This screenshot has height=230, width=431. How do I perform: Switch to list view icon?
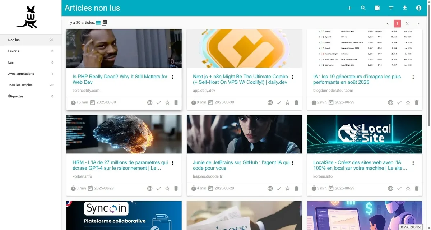[x=98, y=23]
